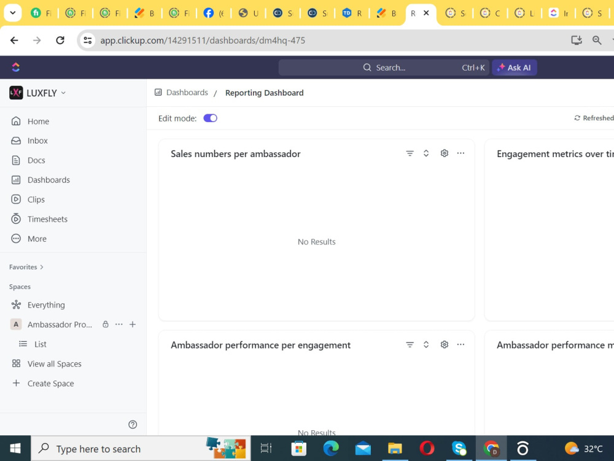
Task: Click the address bar URL
Action: click(203, 41)
